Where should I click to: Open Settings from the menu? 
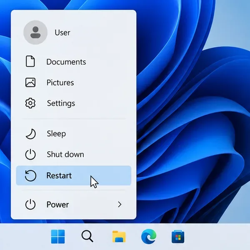point(61,103)
